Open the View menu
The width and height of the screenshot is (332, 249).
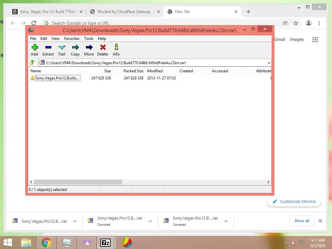[55, 39]
